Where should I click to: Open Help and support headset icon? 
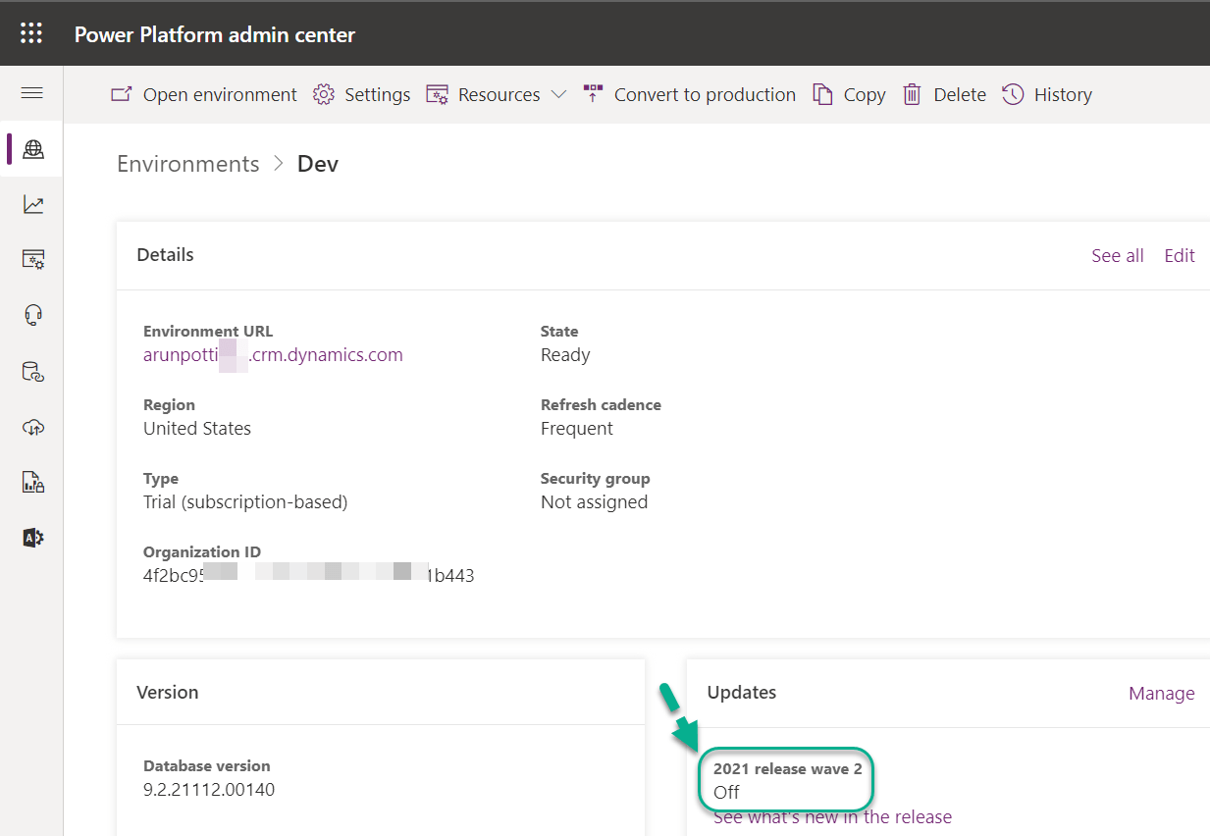coord(33,315)
